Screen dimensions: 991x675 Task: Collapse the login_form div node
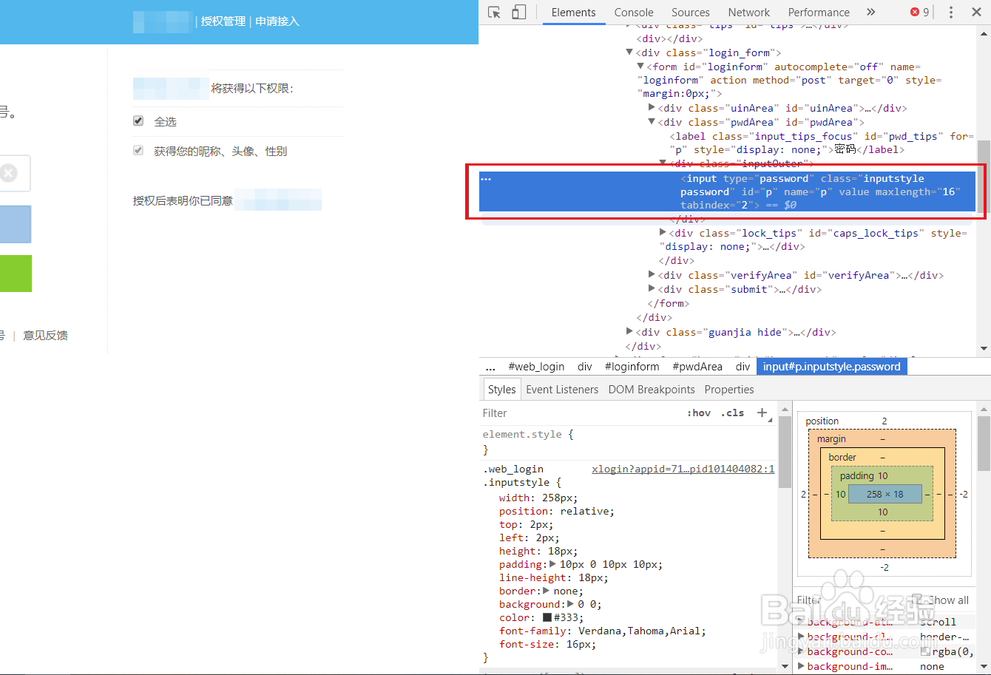coord(630,52)
